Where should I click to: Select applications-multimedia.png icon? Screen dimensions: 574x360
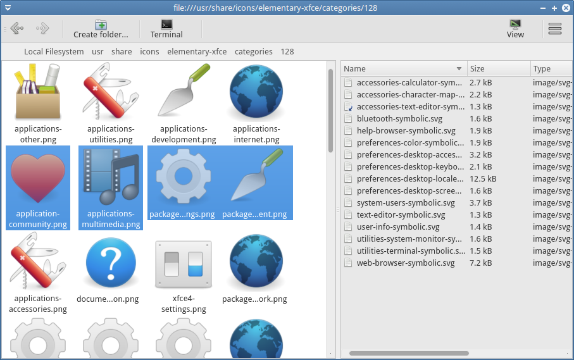(111, 177)
